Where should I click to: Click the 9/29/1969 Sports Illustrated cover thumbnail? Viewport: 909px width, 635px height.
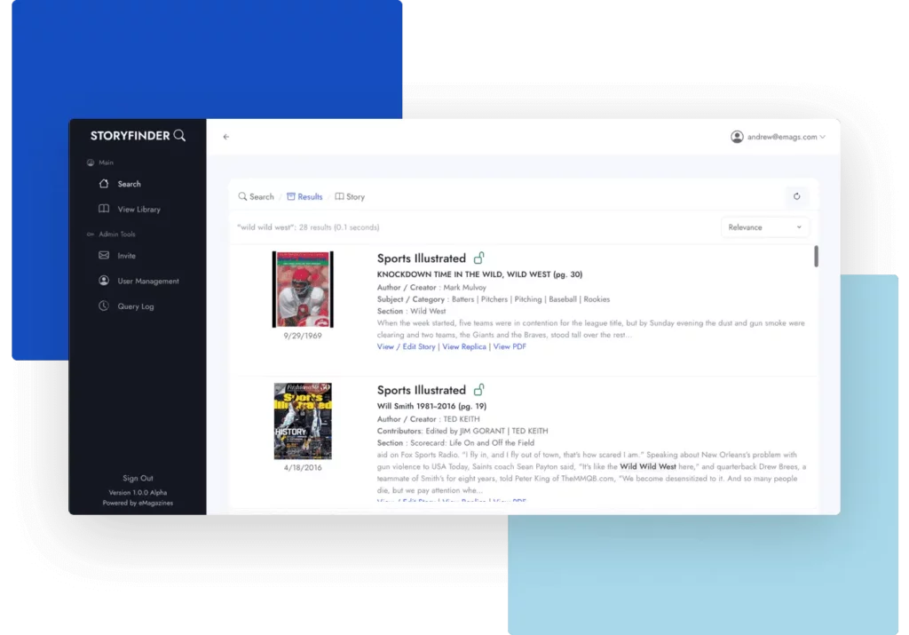[303, 290]
